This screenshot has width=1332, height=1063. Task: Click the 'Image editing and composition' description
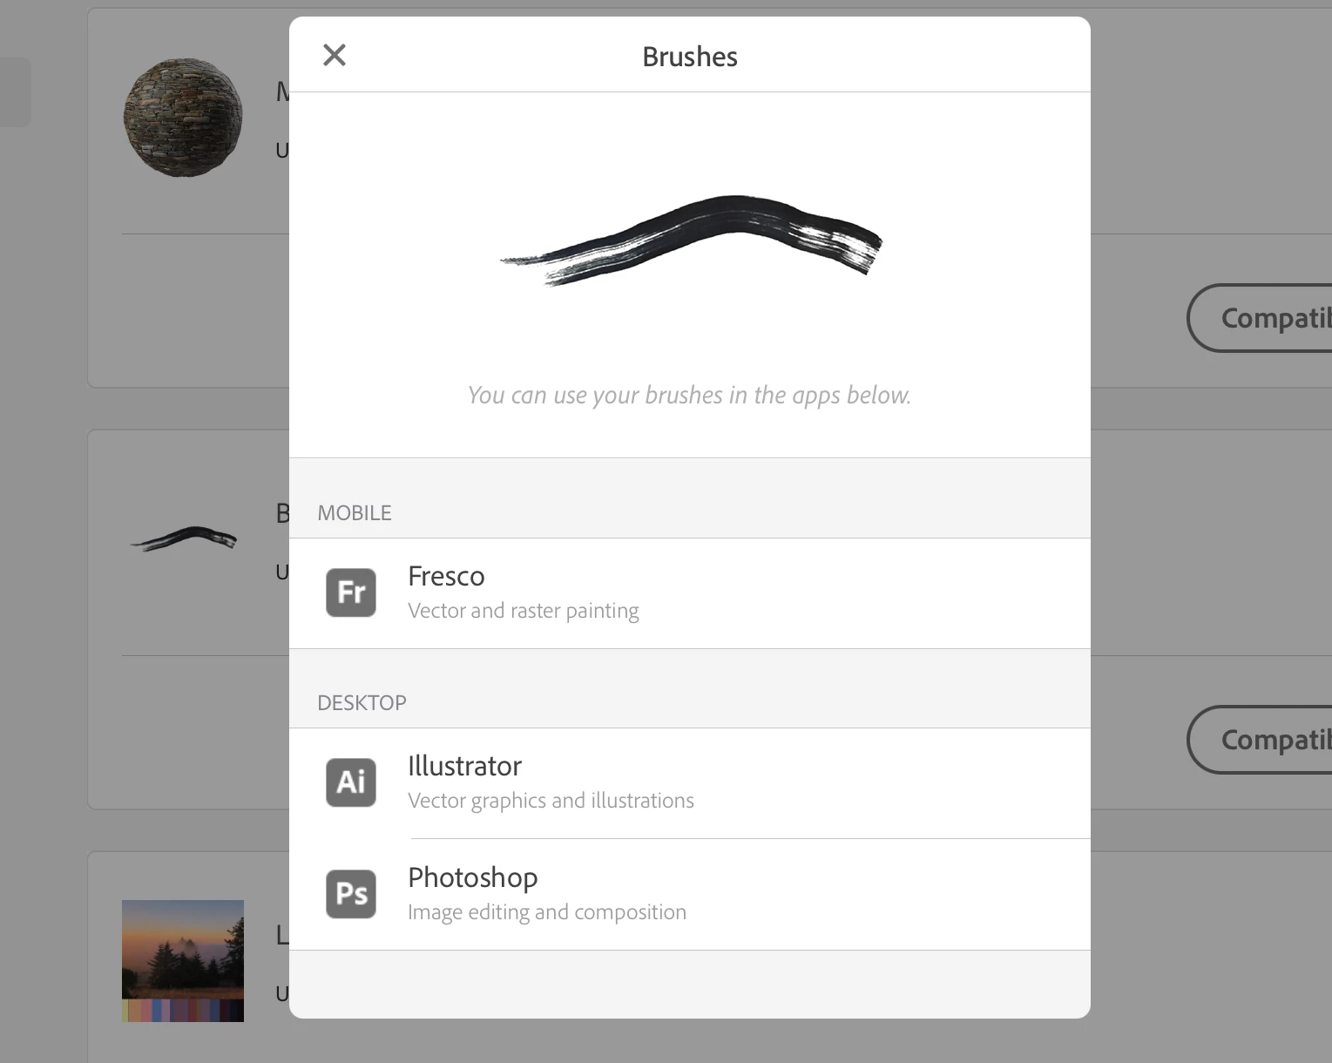(547, 912)
